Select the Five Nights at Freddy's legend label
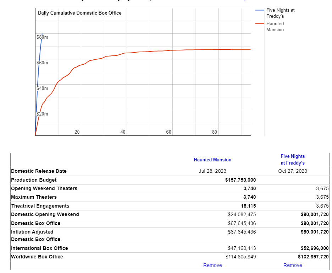The height and width of the screenshot is (273, 332). [280, 13]
